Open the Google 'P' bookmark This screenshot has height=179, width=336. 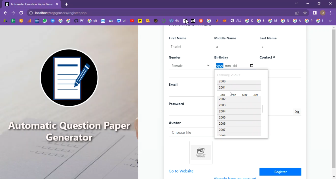click(309, 21)
